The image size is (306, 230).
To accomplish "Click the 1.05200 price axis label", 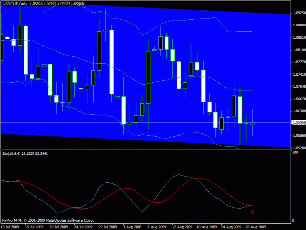I will point(299,148).
